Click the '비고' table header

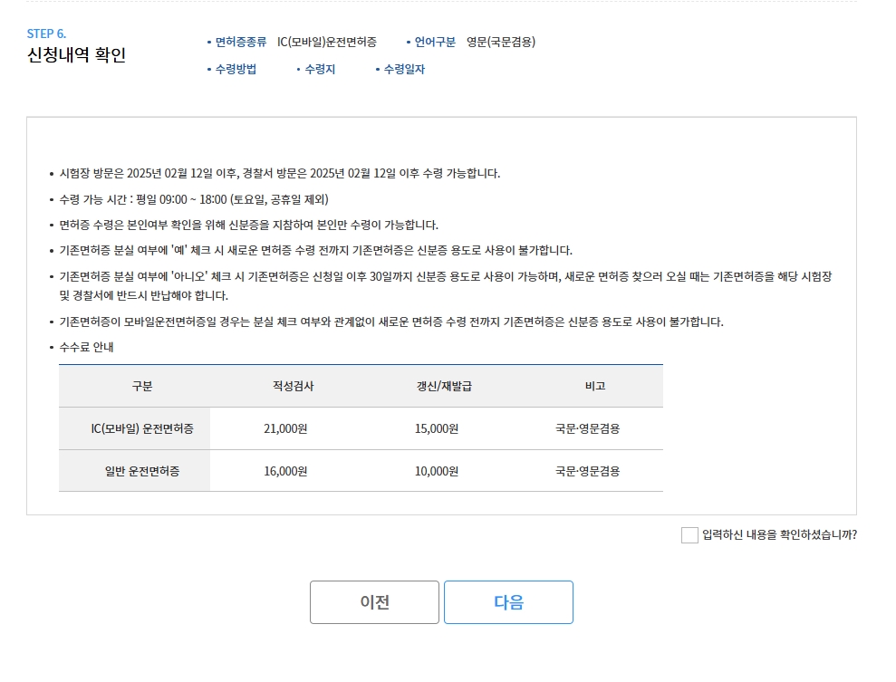click(x=595, y=386)
